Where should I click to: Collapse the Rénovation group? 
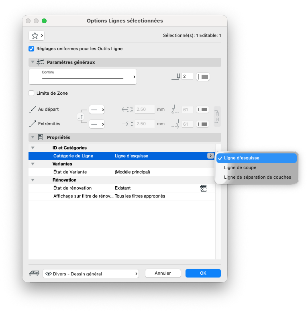point(33,180)
